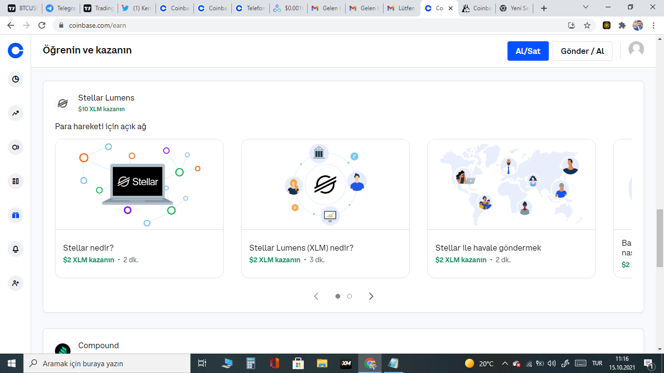Switch to the Telefon Coinbase tab
664x373 pixels.
click(x=251, y=8)
